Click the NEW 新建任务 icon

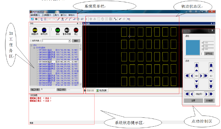[35, 30]
